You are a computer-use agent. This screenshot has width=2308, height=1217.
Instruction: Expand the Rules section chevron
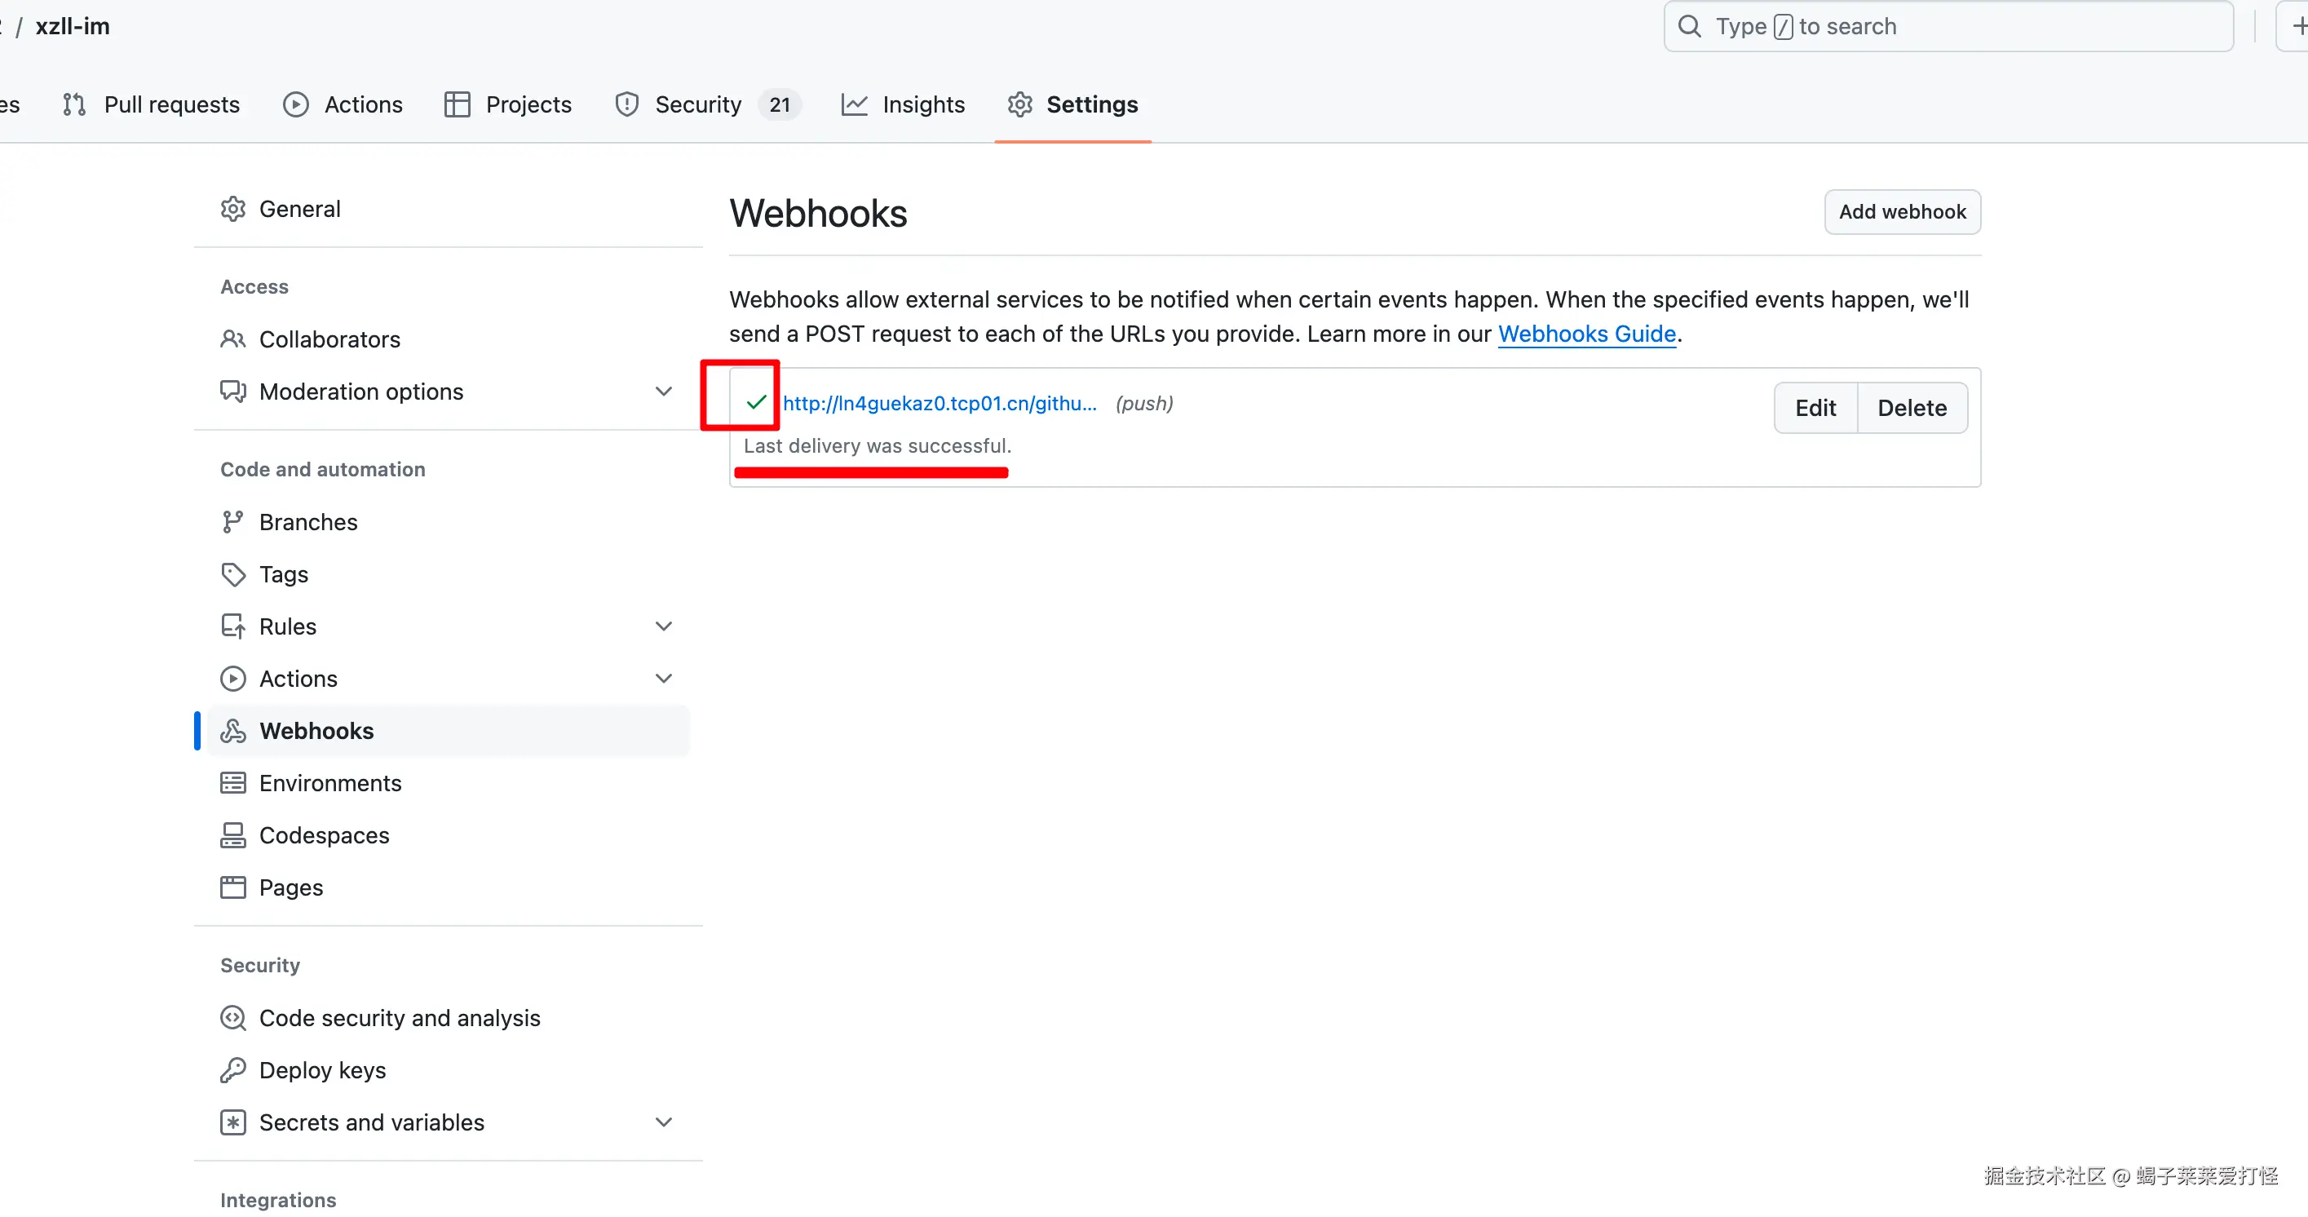663,626
